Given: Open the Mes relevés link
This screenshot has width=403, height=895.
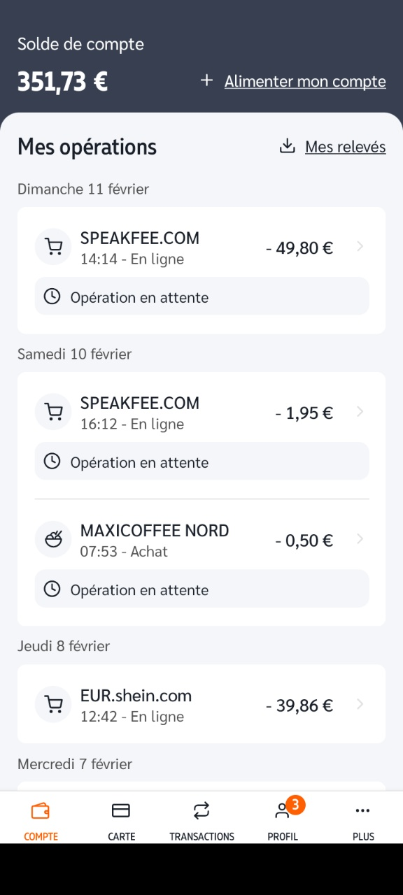Looking at the screenshot, I should coord(346,147).
